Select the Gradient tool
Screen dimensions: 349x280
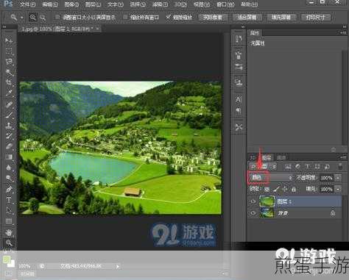[x=9, y=157]
